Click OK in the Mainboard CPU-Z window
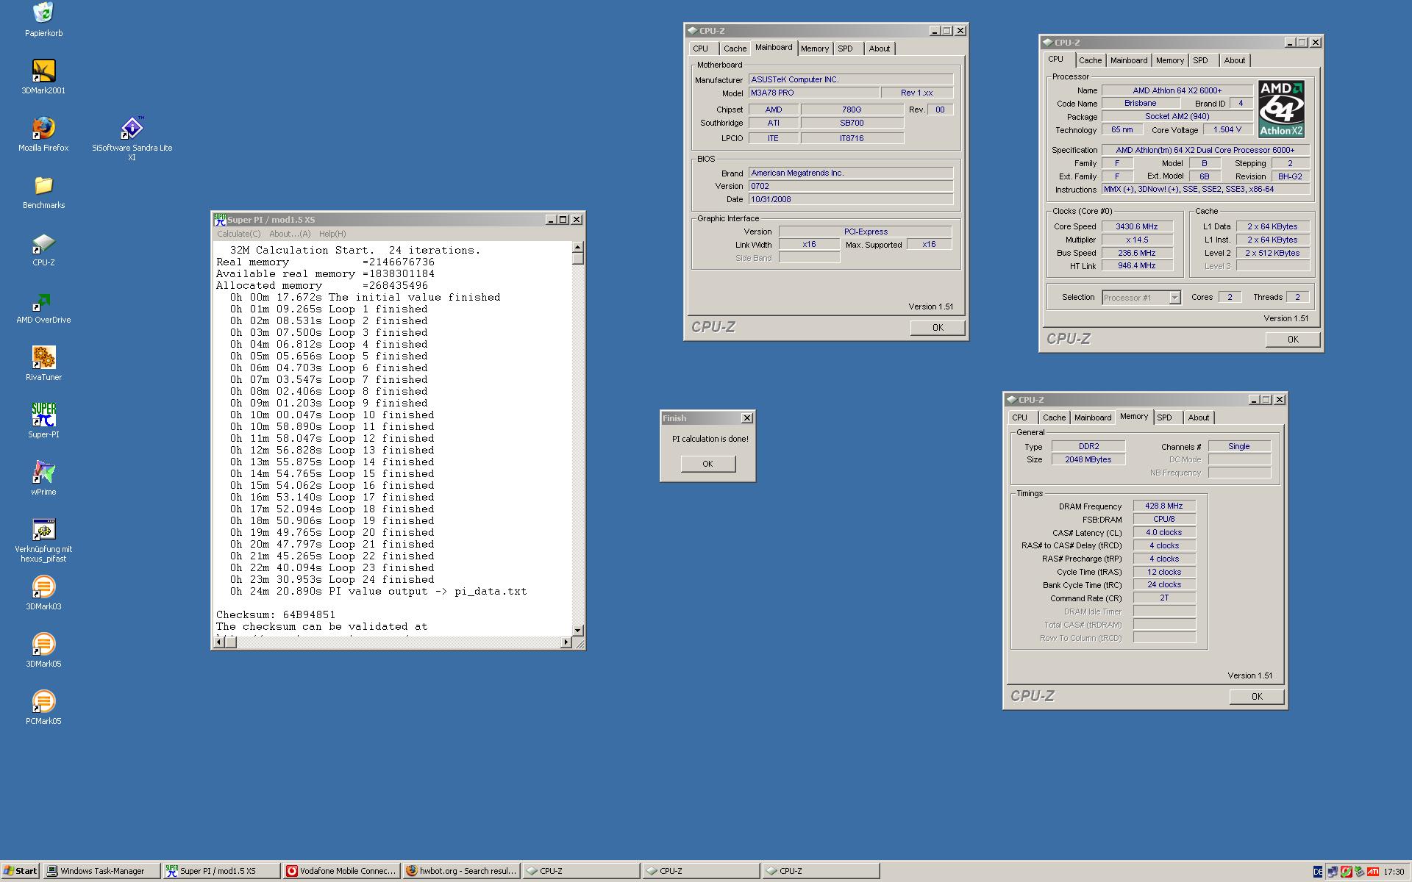 938,328
